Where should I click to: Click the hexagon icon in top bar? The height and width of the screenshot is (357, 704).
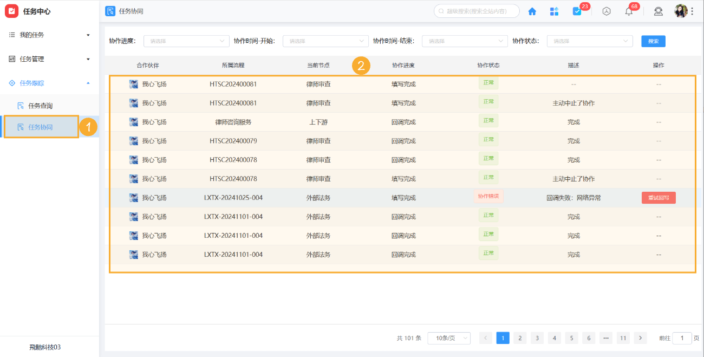click(x=607, y=11)
